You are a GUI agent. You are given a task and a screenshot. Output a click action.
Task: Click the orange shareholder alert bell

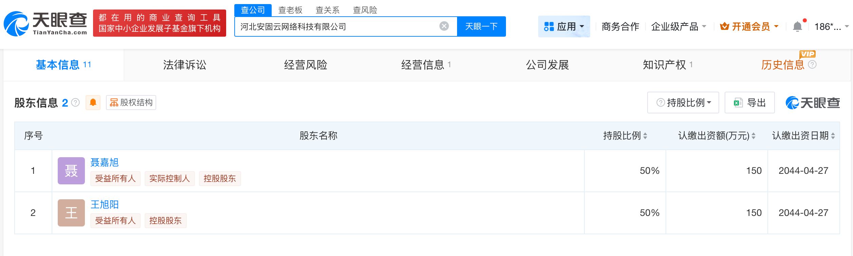coord(93,103)
